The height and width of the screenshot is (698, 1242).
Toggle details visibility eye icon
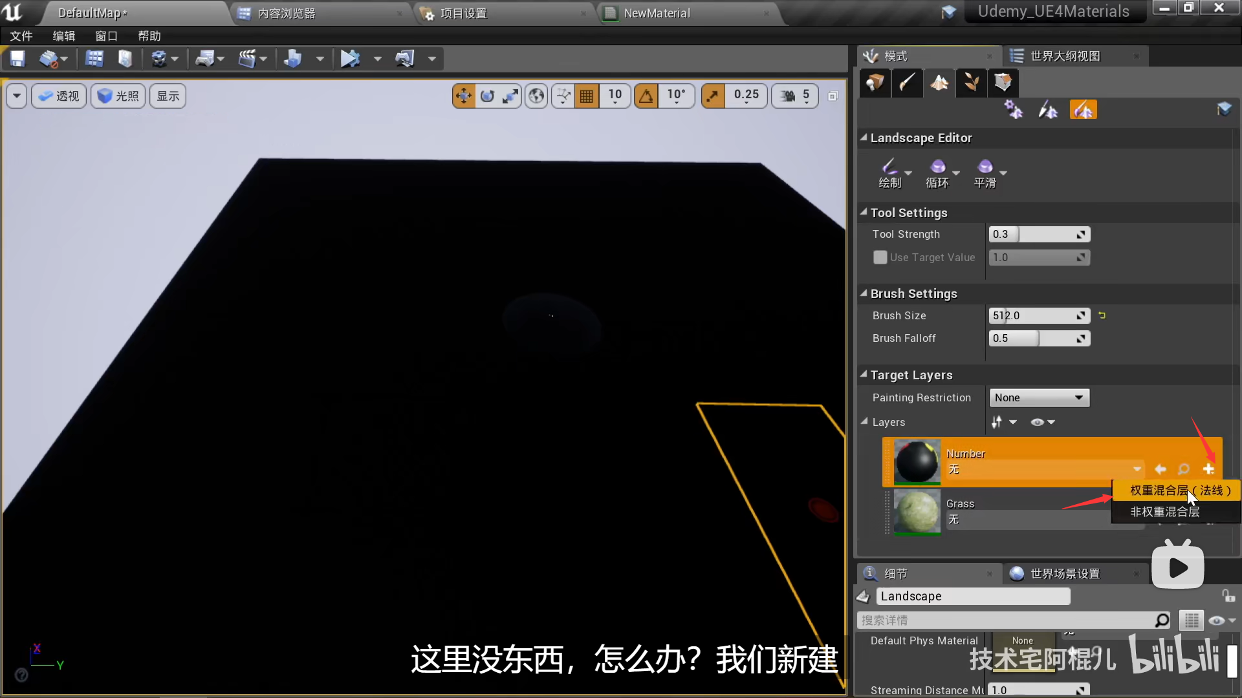point(1222,620)
